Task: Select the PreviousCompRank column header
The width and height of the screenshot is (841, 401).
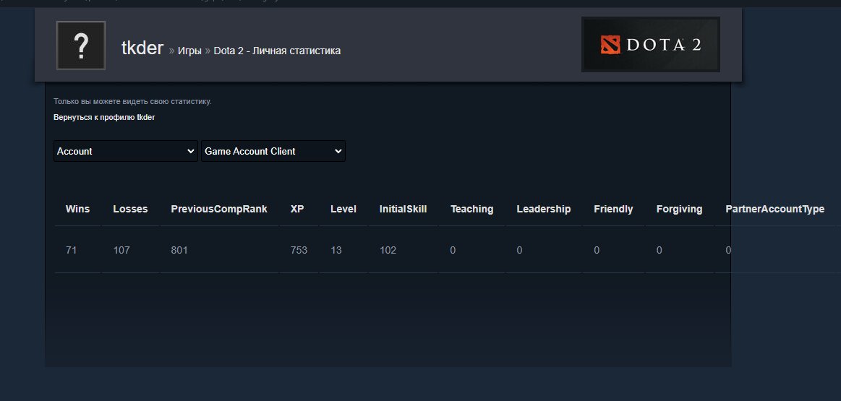Action: coord(219,209)
